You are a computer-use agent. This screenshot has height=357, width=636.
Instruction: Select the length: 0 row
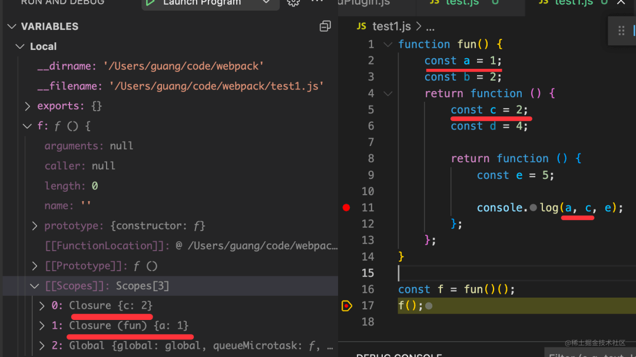[x=170, y=186]
